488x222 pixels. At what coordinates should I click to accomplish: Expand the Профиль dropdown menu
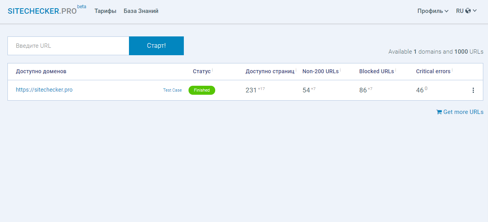(433, 11)
